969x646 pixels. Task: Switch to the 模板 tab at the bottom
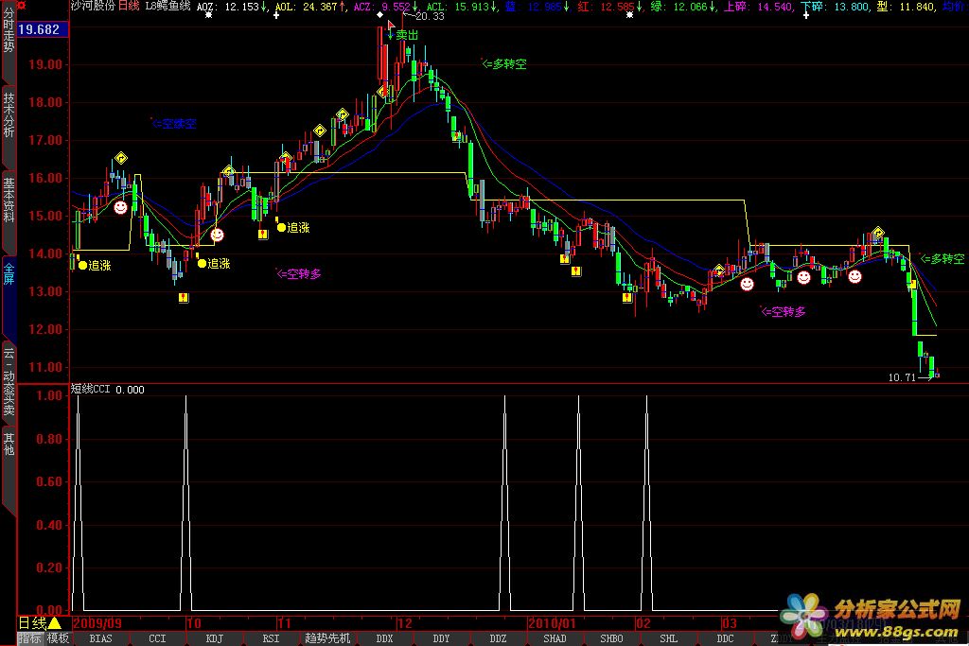pyautogui.click(x=58, y=638)
